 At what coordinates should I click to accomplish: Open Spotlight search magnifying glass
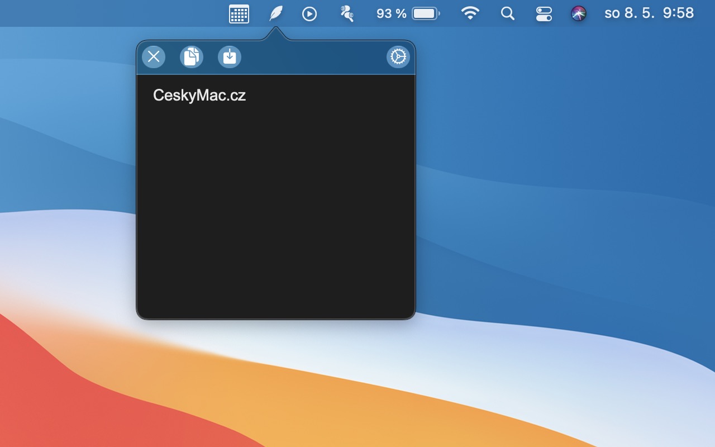click(x=507, y=13)
